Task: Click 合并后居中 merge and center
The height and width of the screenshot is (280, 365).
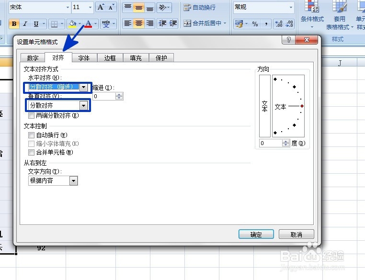Action: coord(202,23)
